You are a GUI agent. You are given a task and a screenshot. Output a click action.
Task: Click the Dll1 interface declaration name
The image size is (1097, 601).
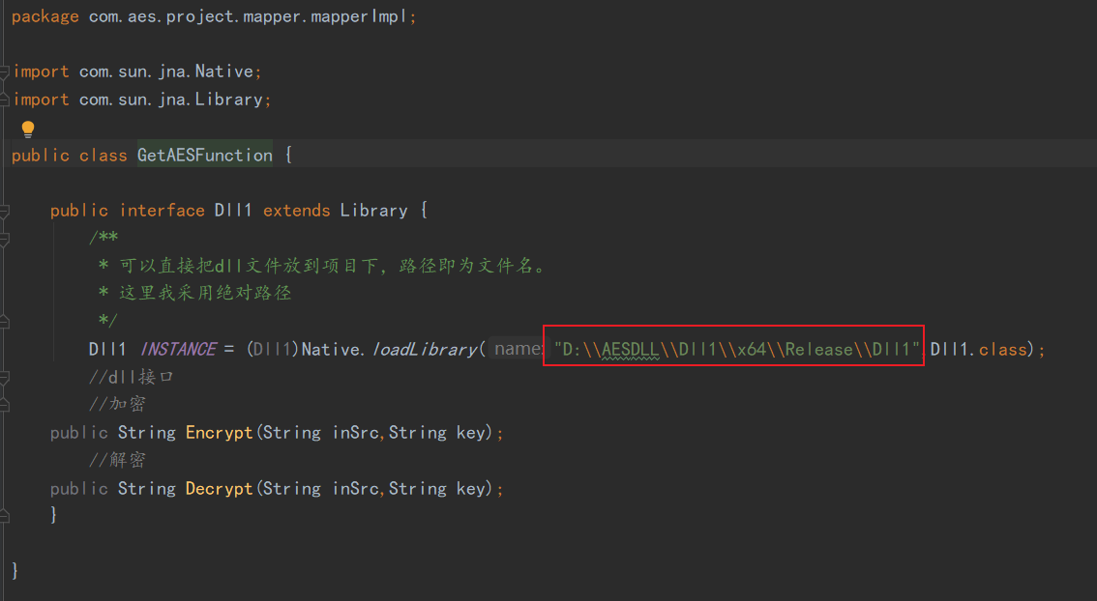(x=233, y=210)
